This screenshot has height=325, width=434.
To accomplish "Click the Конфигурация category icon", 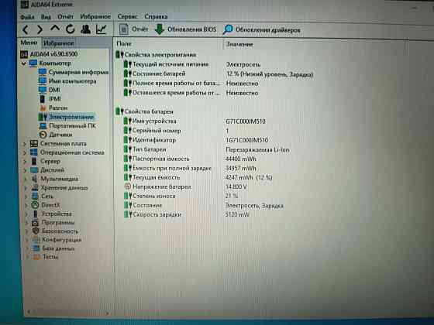I will [36, 240].
